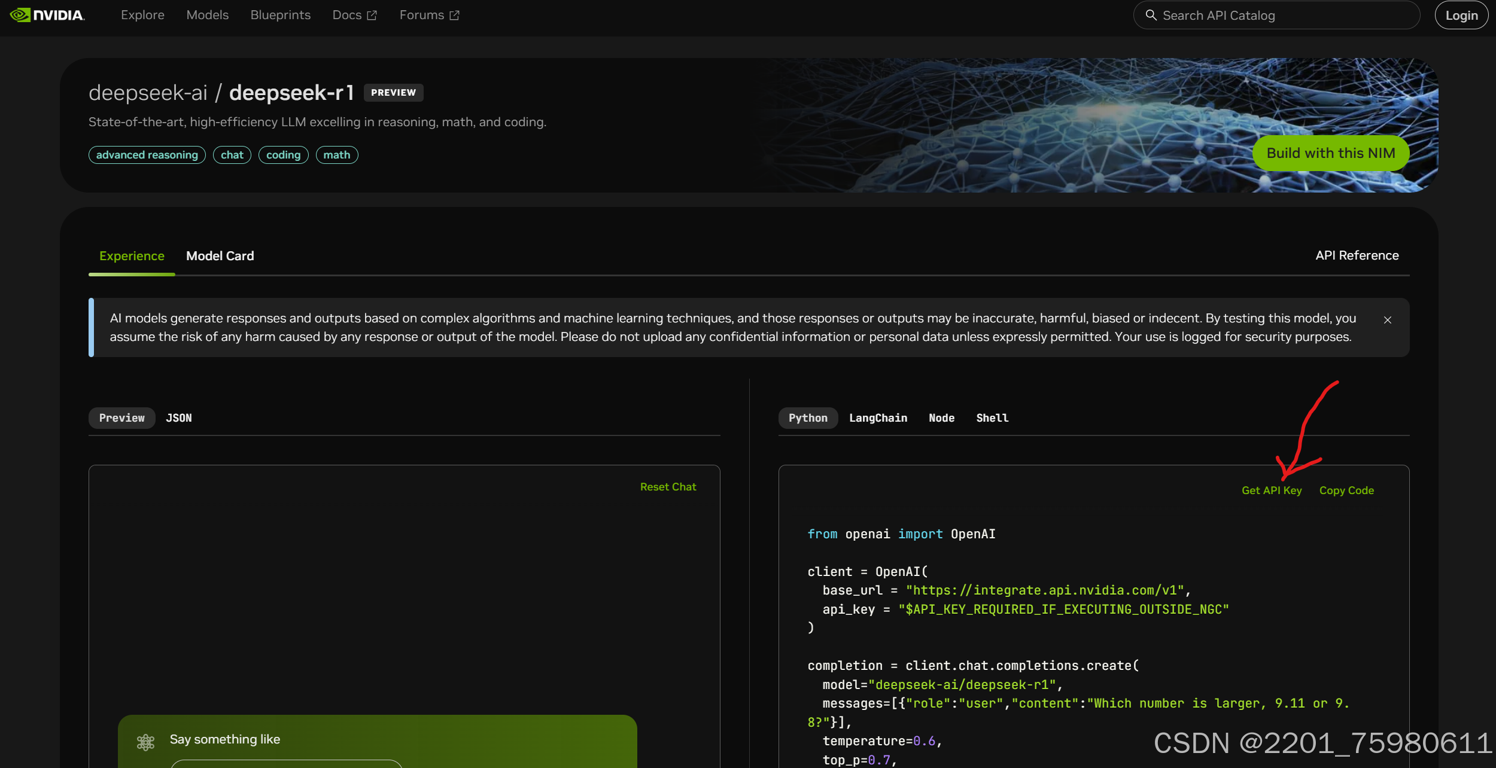Show the Shell code example
This screenshot has height=768, width=1496.
pyautogui.click(x=992, y=418)
